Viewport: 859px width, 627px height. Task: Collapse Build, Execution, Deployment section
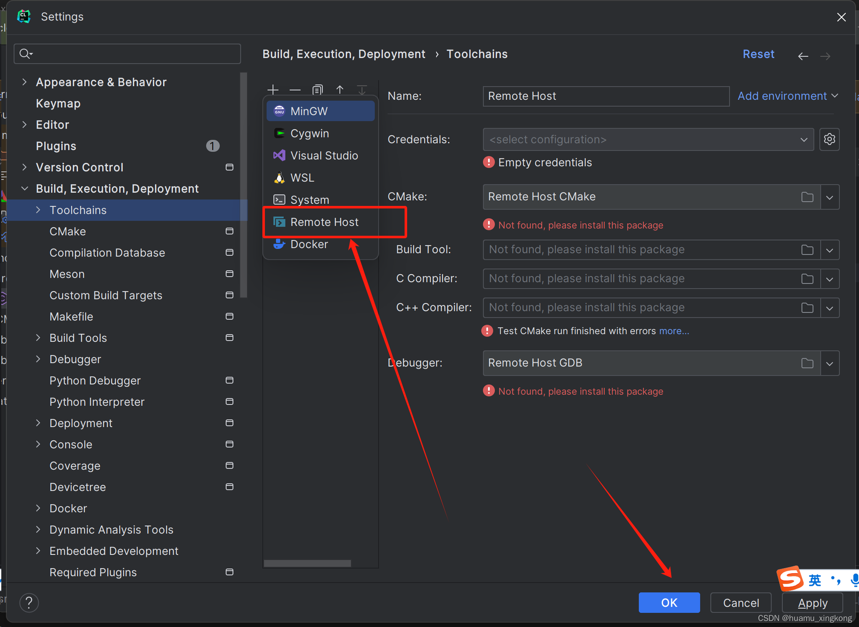click(x=24, y=188)
